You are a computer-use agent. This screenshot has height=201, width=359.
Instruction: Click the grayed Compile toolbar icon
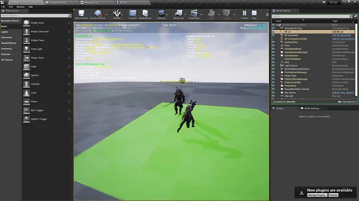[x=226, y=13]
